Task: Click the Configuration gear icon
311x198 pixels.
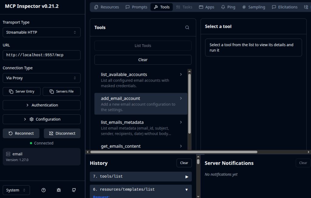Action: [x=31, y=119]
